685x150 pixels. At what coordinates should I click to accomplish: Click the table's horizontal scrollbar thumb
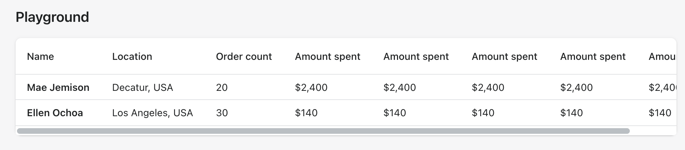(323, 131)
